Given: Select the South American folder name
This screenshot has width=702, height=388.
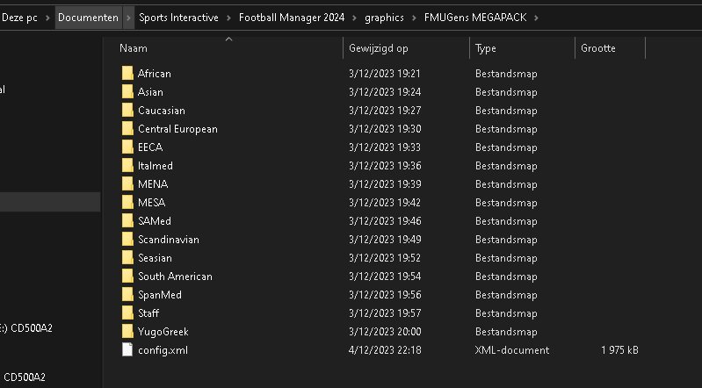Looking at the screenshot, I should [175, 277].
